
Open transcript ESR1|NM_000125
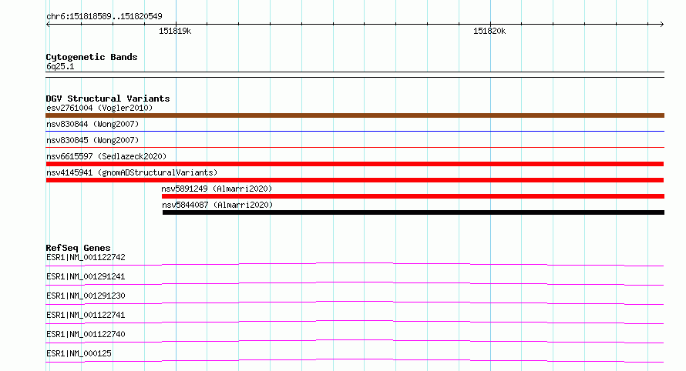click(x=79, y=353)
